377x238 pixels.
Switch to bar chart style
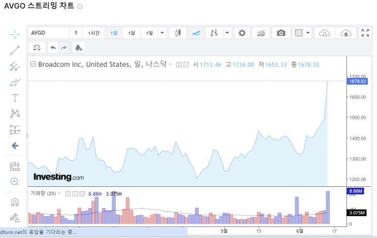(x=214, y=33)
